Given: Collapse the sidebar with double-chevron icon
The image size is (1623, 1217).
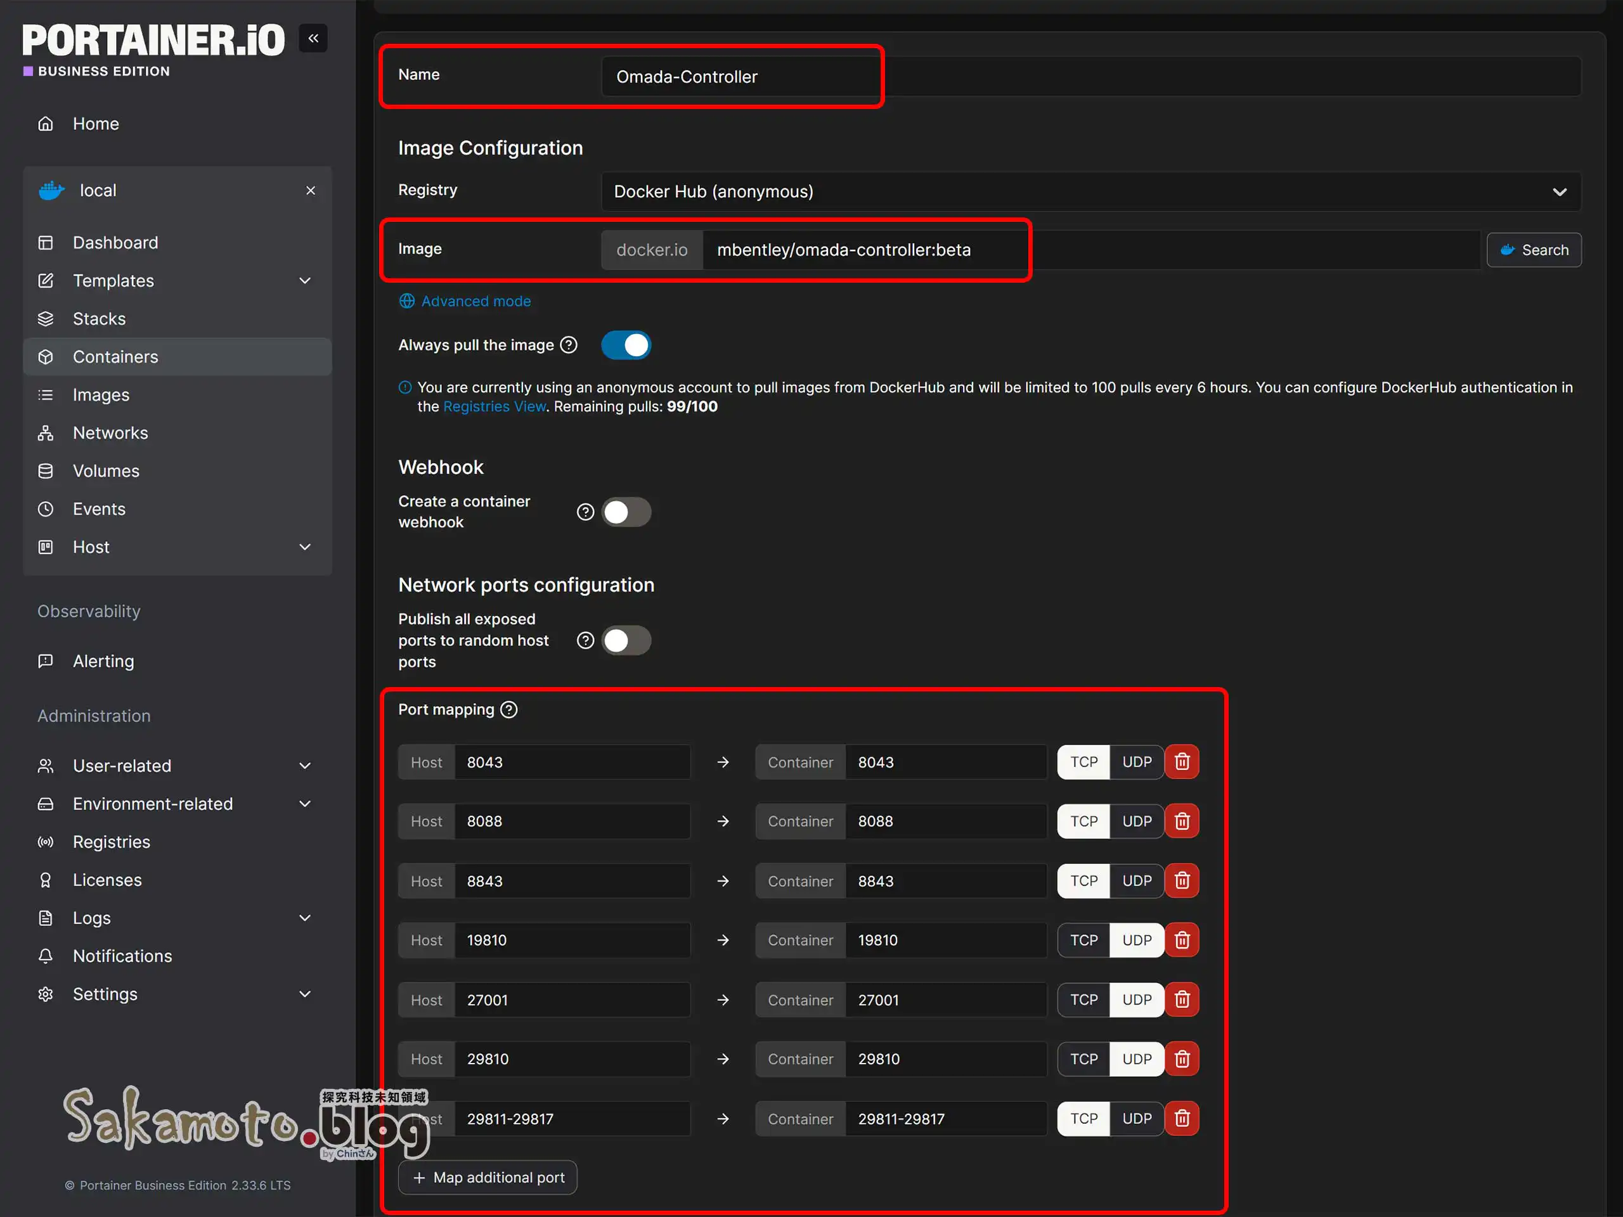Looking at the screenshot, I should click(x=313, y=38).
